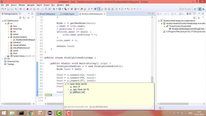Screen dimensions: 206x116
Task: Open the Run button dropdown arrow
Action: pos(62,9)
